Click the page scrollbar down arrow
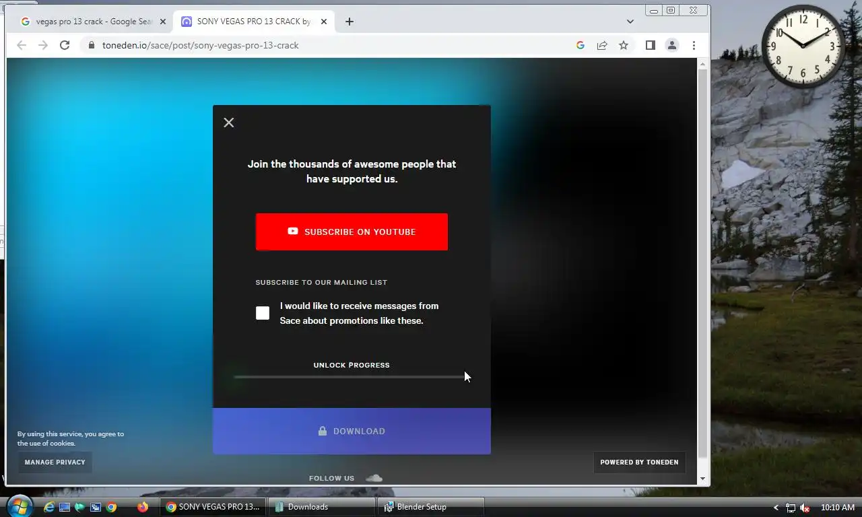 tap(703, 479)
